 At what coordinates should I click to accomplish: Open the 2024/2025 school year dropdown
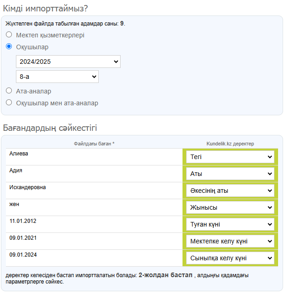68,62
